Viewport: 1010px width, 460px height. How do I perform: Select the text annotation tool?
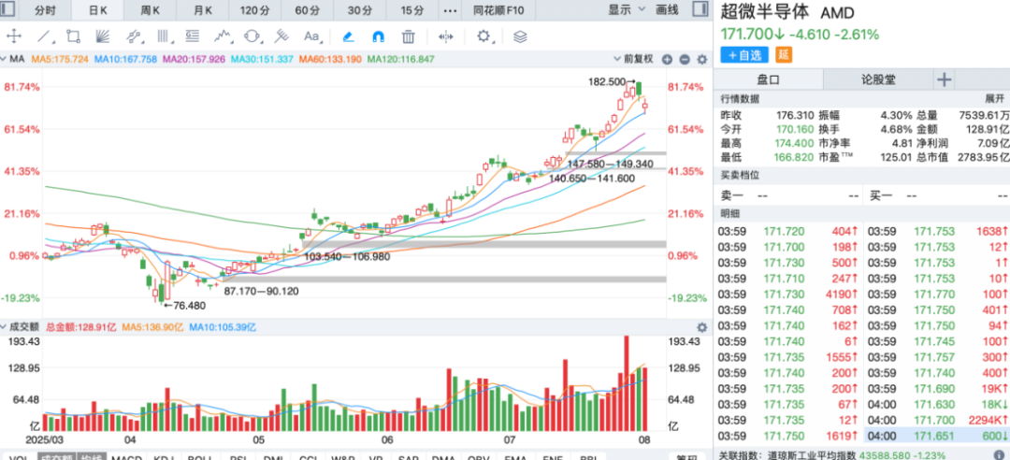pos(311,36)
